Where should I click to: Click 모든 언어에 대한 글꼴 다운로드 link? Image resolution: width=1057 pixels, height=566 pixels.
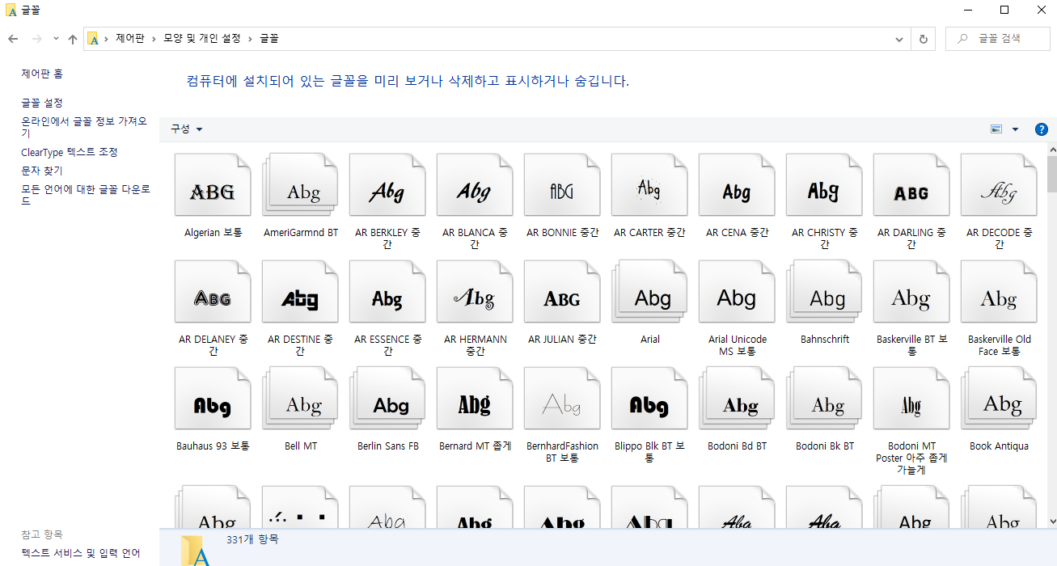[x=86, y=195]
